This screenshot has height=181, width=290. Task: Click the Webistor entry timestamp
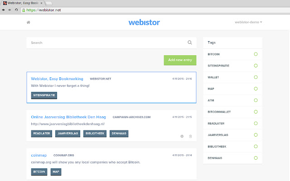[182, 79]
